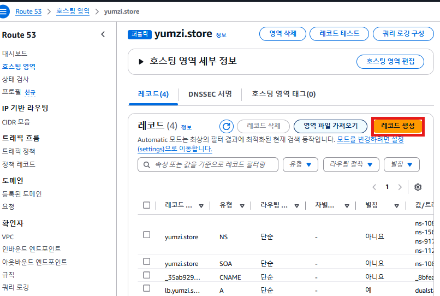The height and width of the screenshot is (296, 440).
Task: Check the yumzi.store SOA record
Action: tap(146, 262)
